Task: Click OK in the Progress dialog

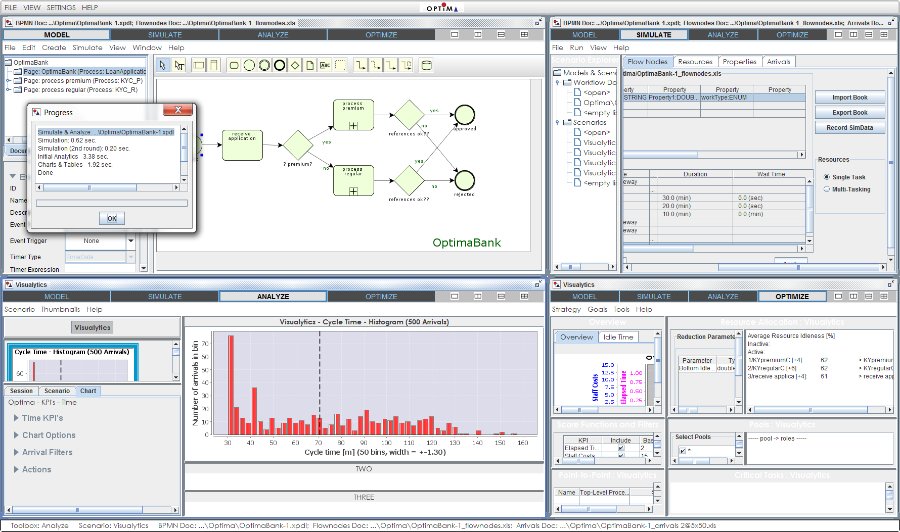Action: [x=112, y=218]
